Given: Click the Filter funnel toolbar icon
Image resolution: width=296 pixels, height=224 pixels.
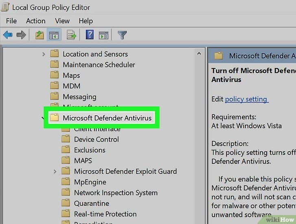Looking at the screenshot, I should click(x=122, y=35).
